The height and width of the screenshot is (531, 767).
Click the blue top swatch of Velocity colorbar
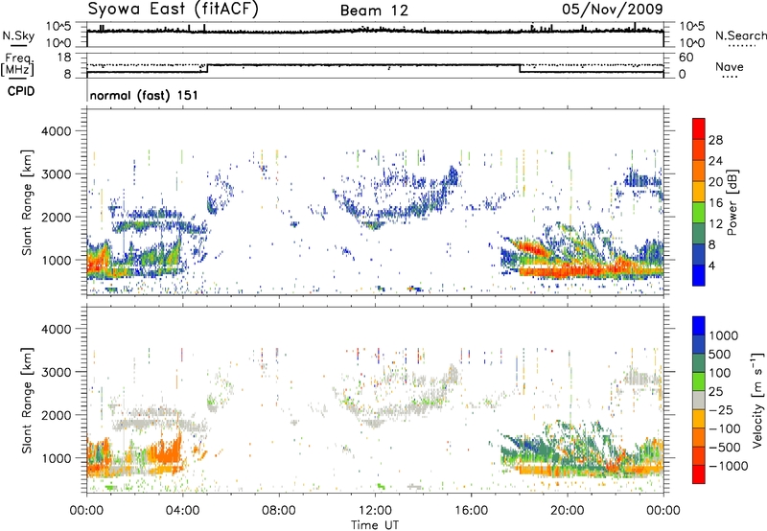pos(699,326)
